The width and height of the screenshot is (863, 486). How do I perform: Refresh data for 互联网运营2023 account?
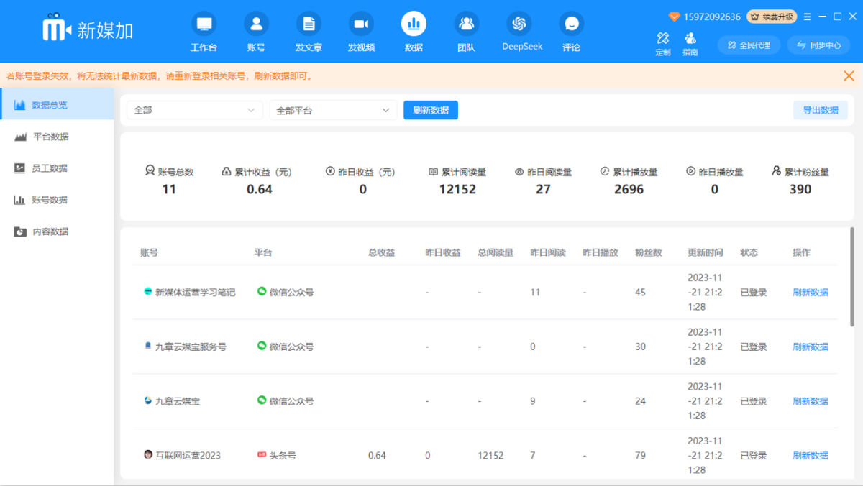pos(810,455)
